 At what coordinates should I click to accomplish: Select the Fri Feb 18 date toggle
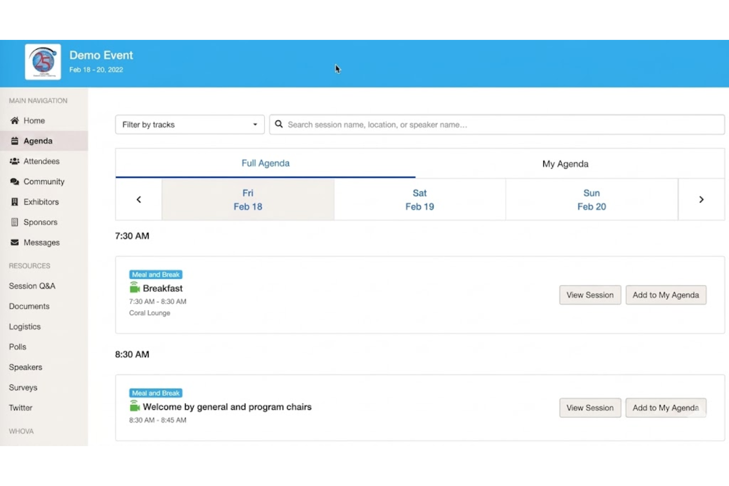[x=248, y=199]
